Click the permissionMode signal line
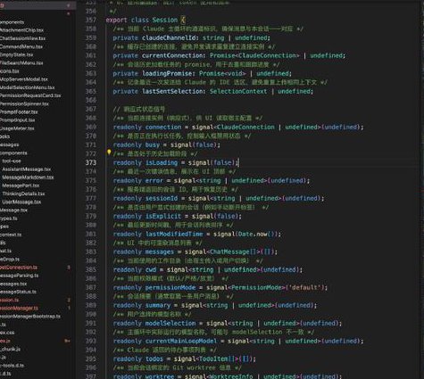 pyautogui.click(x=220, y=287)
